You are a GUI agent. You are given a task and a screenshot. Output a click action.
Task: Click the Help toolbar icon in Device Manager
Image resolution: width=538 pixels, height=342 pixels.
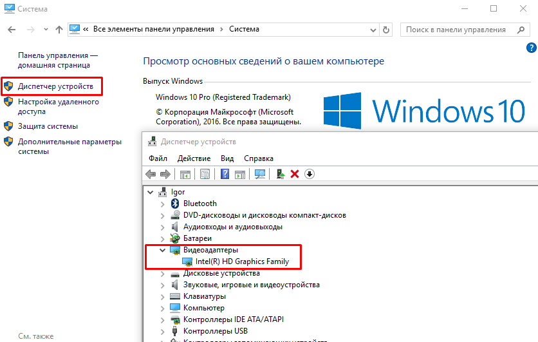[x=225, y=175]
